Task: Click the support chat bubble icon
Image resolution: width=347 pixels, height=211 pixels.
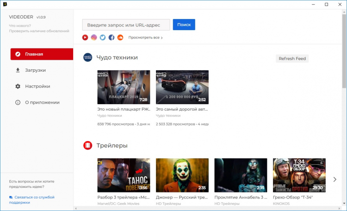Action: pos(11,197)
